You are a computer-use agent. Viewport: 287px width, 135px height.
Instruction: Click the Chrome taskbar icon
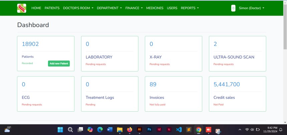pyautogui.click(x=199, y=130)
